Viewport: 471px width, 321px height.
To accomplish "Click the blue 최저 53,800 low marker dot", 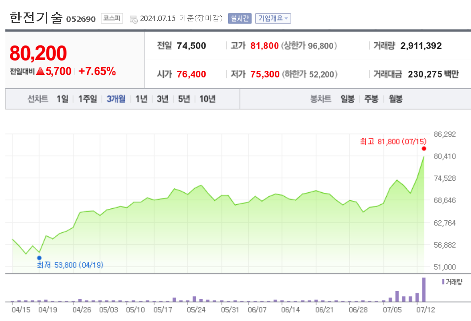I will (39, 258).
